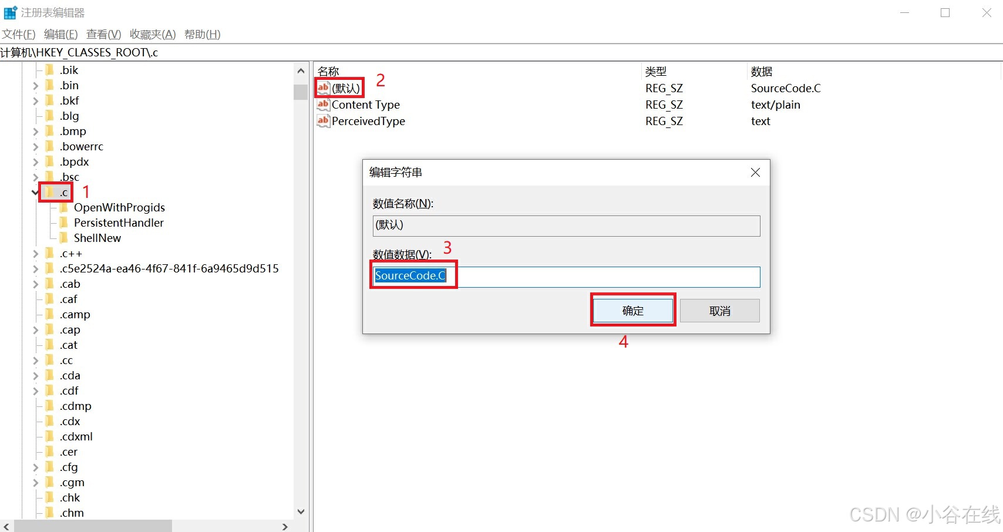Open the 帮助(H) menu
This screenshot has height=532, width=1003.
[202, 34]
